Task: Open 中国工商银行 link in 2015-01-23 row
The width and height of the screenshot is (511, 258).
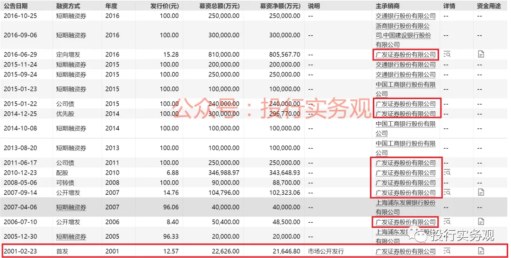Action: pyautogui.click(x=405, y=89)
